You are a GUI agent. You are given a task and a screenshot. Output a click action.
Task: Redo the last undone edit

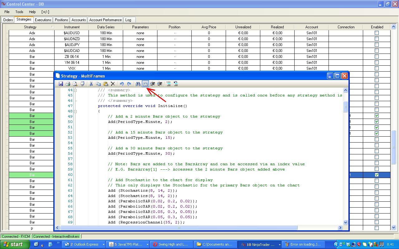(x=129, y=84)
